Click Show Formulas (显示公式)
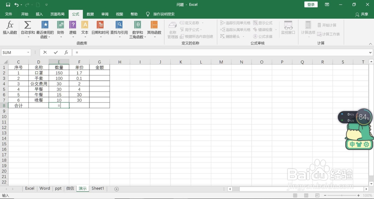Screen dimensions: 374x199 pyautogui.click(x=263, y=23)
